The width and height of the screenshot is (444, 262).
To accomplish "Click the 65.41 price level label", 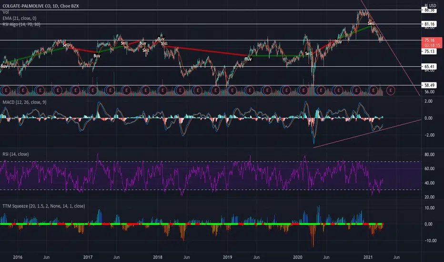I will coord(429,67).
